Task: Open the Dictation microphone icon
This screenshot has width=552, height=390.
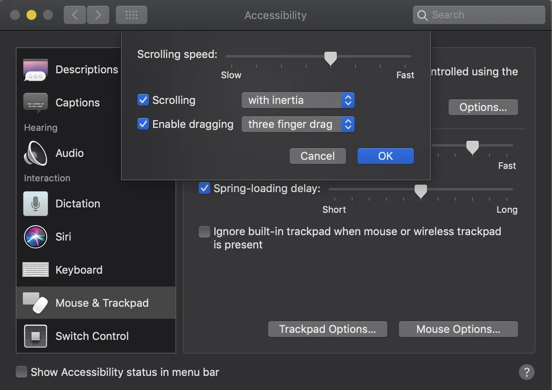Action: click(36, 204)
